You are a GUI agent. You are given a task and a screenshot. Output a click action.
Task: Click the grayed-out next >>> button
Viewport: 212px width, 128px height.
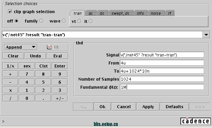(x=200, y=106)
